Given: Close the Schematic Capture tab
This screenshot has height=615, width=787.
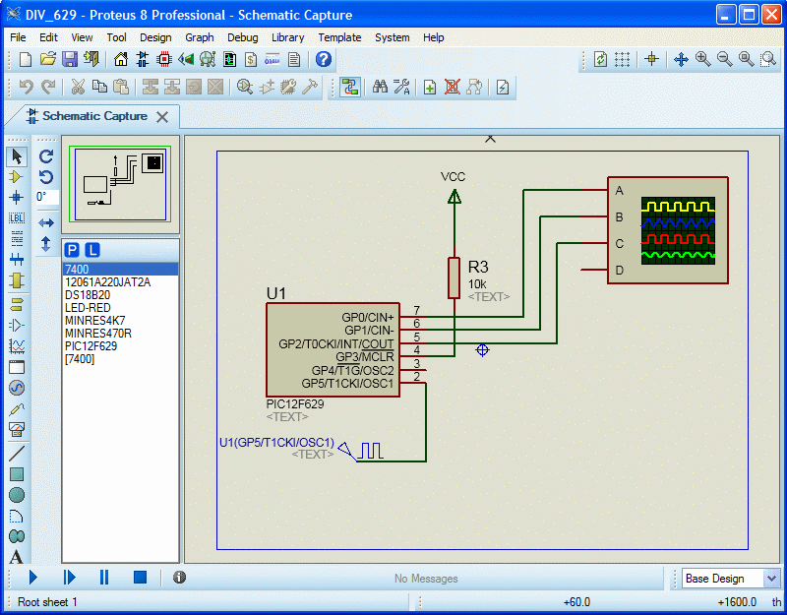Looking at the screenshot, I should click(x=162, y=117).
